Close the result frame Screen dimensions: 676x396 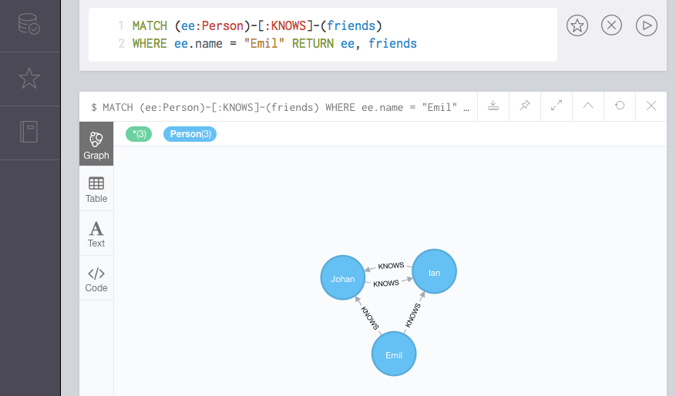click(x=651, y=106)
